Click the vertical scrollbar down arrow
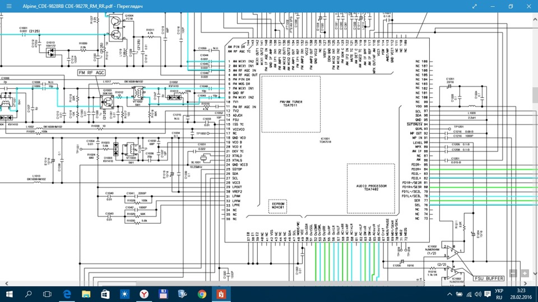This screenshot has height=302, width=538. (535, 273)
